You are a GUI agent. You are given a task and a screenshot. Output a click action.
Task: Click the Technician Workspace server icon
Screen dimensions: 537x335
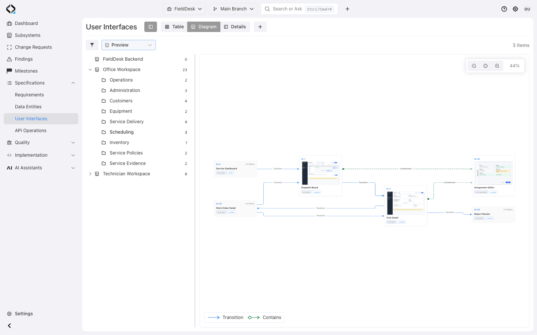[x=97, y=174]
